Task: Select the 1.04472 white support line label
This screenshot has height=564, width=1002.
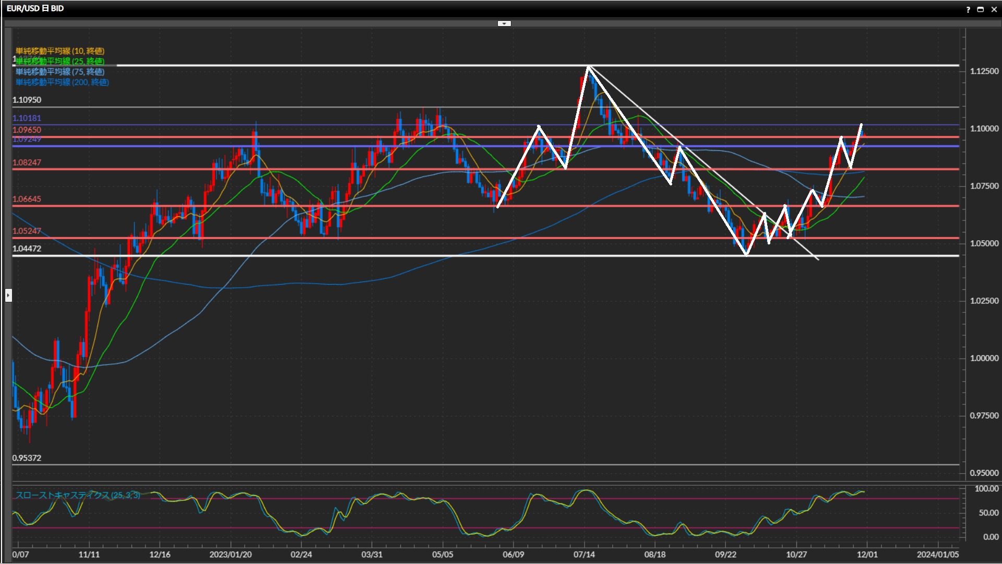Action: 27,249
